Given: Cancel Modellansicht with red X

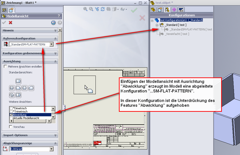Looking at the screenshot, I should (10, 23).
